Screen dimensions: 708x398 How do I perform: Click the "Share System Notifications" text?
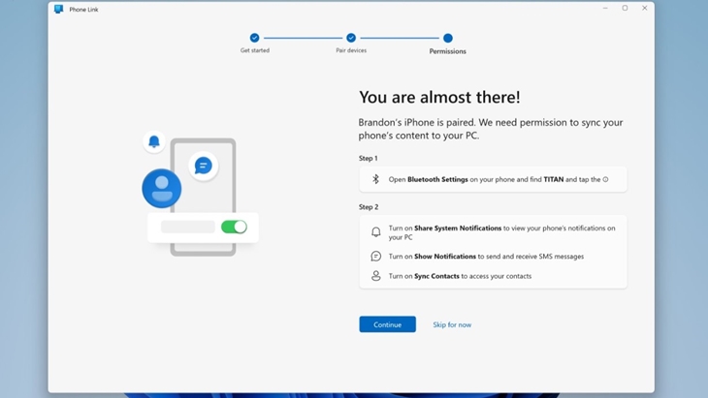458,229
